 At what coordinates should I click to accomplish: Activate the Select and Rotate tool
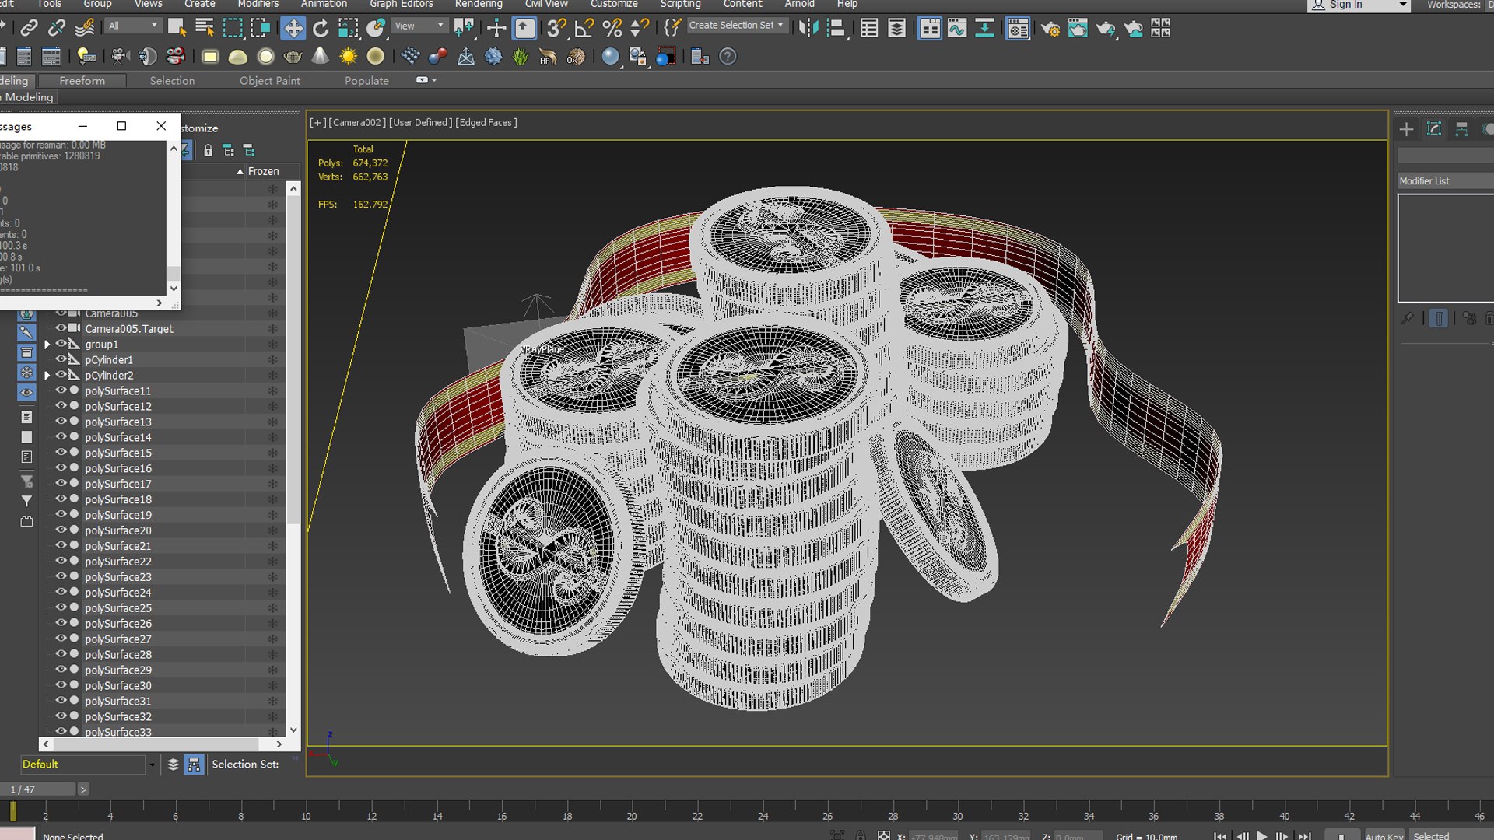coord(321,29)
